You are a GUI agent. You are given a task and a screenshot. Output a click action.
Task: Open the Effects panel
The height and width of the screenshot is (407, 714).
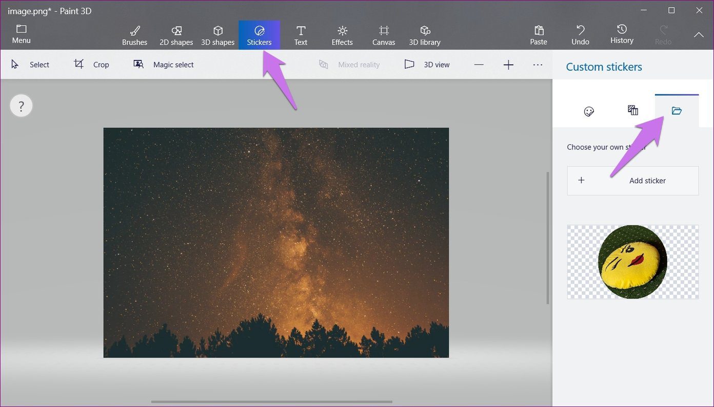coord(342,35)
